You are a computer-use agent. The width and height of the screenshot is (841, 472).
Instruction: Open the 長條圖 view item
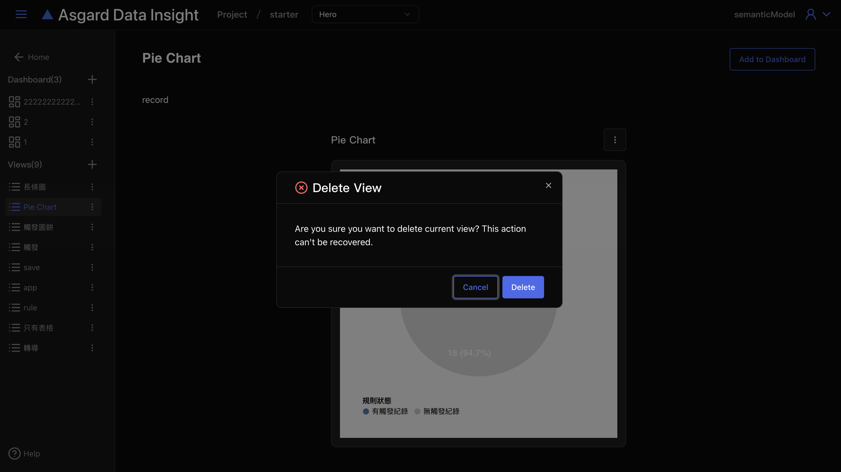35,187
